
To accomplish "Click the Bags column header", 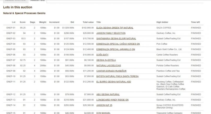I will click(33, 22).
